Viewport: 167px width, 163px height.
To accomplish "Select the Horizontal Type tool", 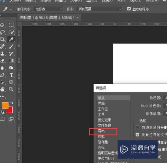I will (11, 75).
